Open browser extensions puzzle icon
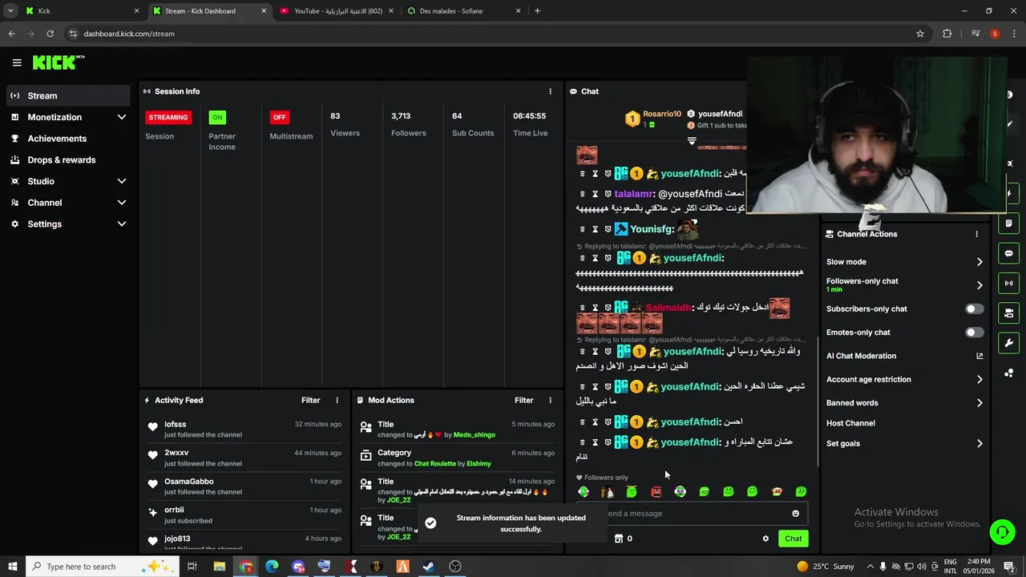The height and width of the screenshot is (577, 1026). pos(947,34)
